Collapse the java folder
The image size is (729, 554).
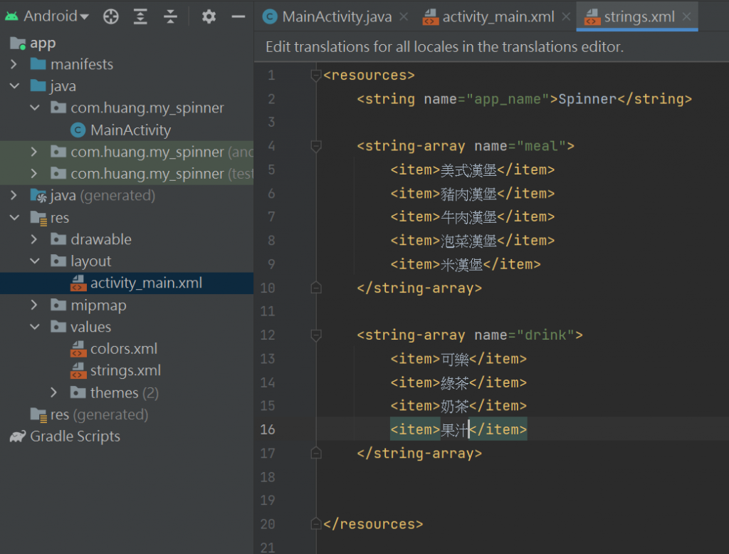[14, 86]
